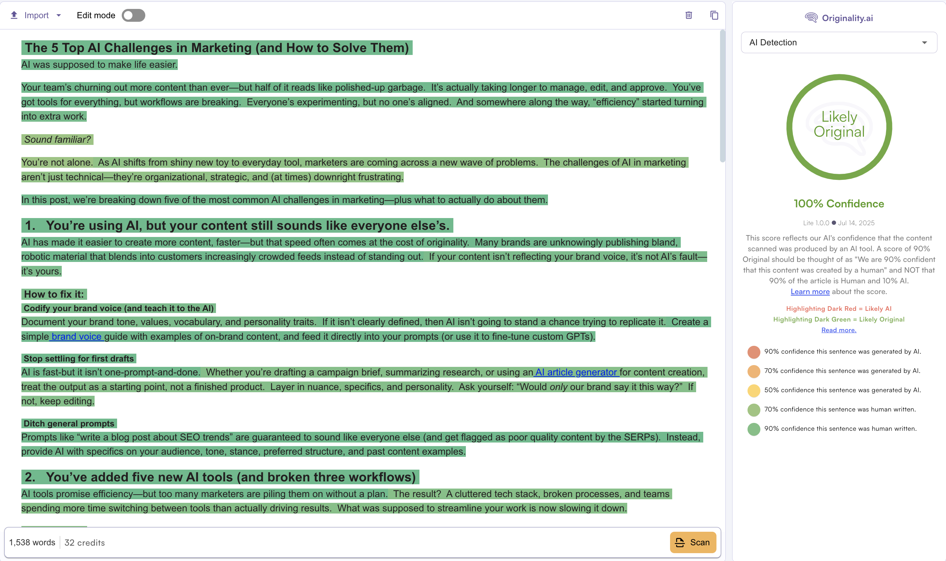
Task: Click the copy to clipboard icon
Action: click(714, 15)
